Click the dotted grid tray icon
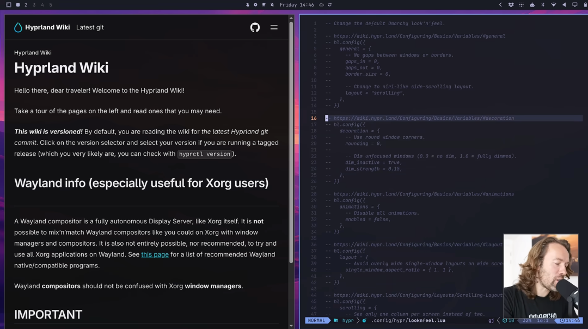The image size is (588, 329). (521, 5)
